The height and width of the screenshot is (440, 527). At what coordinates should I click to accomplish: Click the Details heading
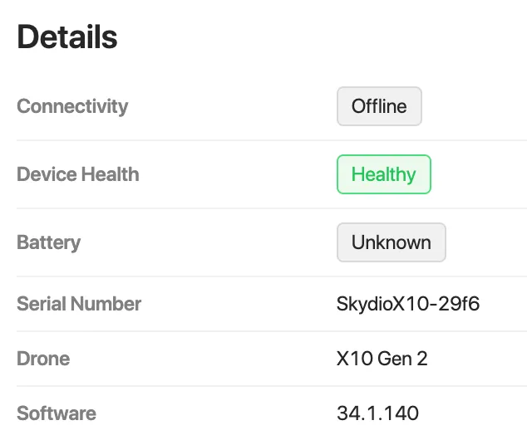[x=67, y=37]
